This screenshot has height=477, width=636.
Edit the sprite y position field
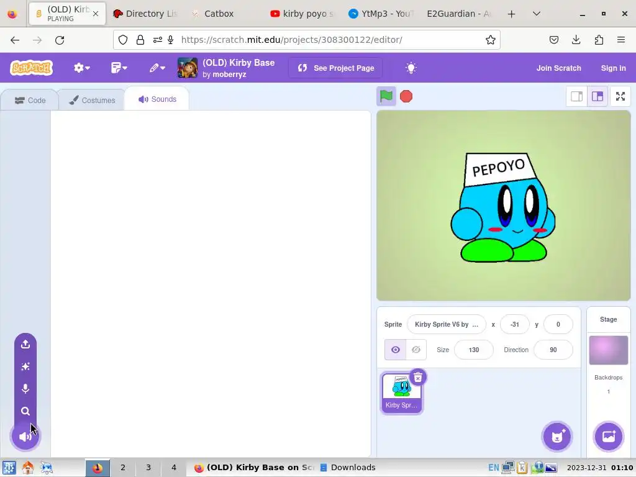pyautogui.click(x=558, y=324)
